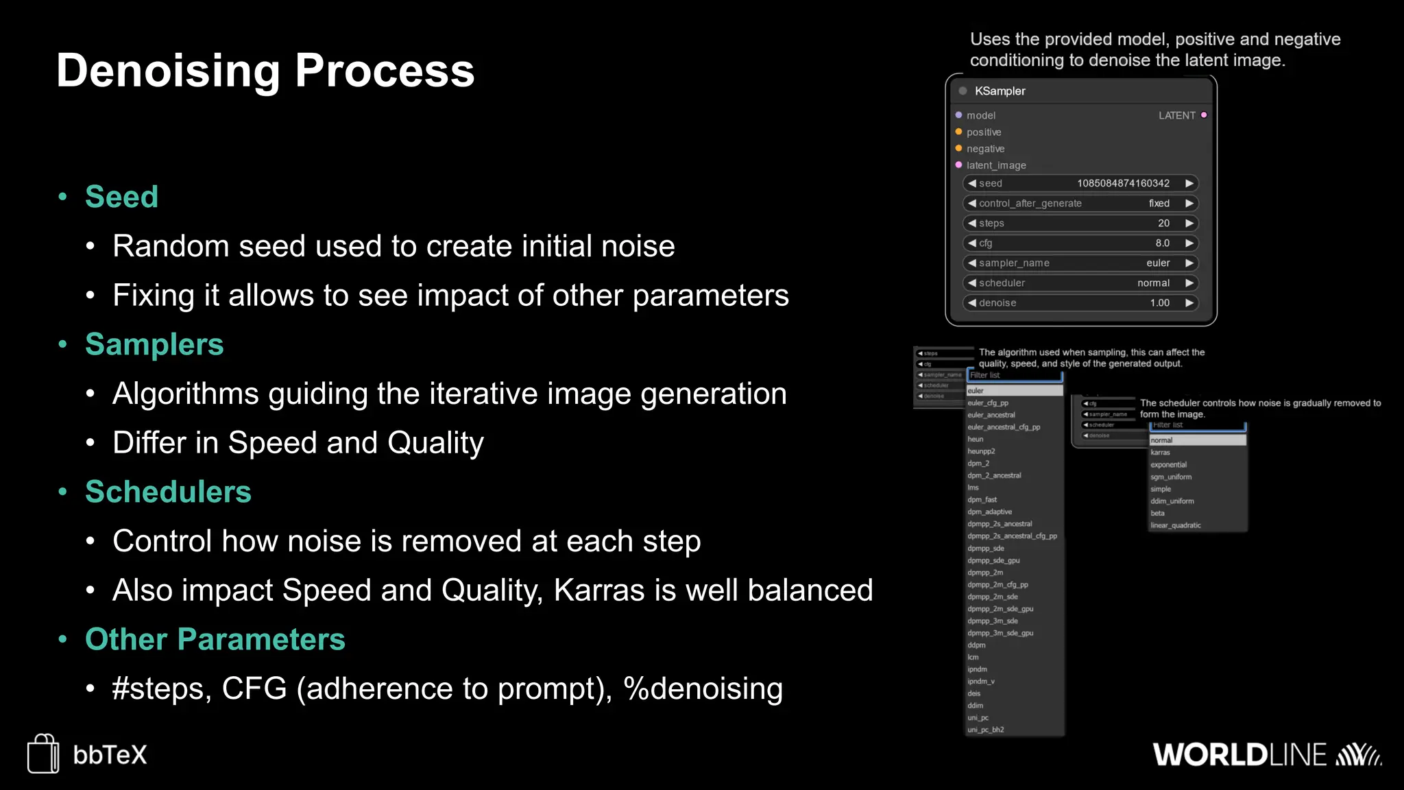Click the Worldline wave logo icon

pos(1358,755)
